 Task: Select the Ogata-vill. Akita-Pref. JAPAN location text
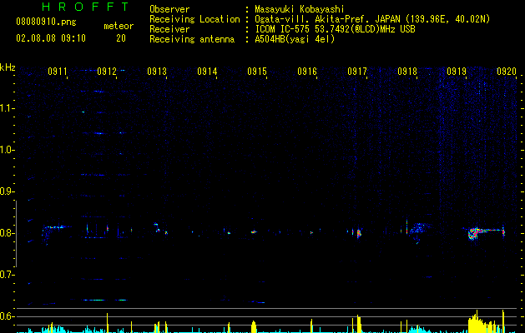coord(372,19)
